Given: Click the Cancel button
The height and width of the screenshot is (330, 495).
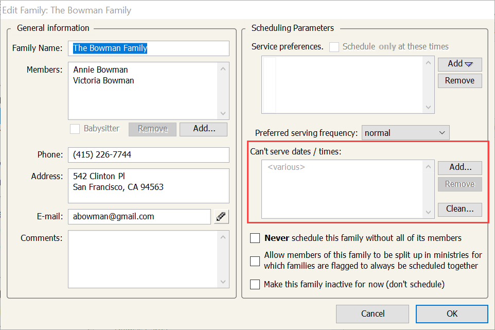Looking at the screenshot, I should 373,314.
